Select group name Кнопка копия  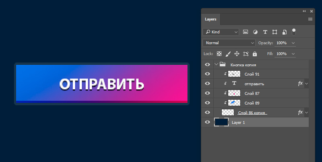tap(243, 65)
